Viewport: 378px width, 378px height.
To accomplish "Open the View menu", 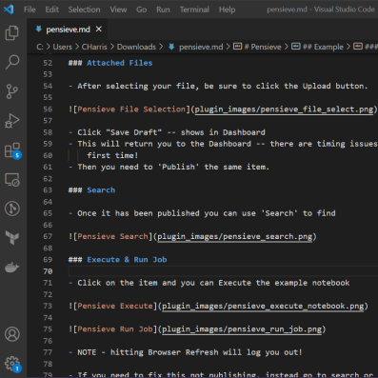I will (x=118, y=10).
